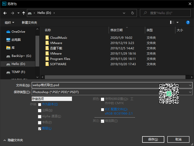
Task: Open the 文件名 history dropdown arrow
Action: coord(190,85)
